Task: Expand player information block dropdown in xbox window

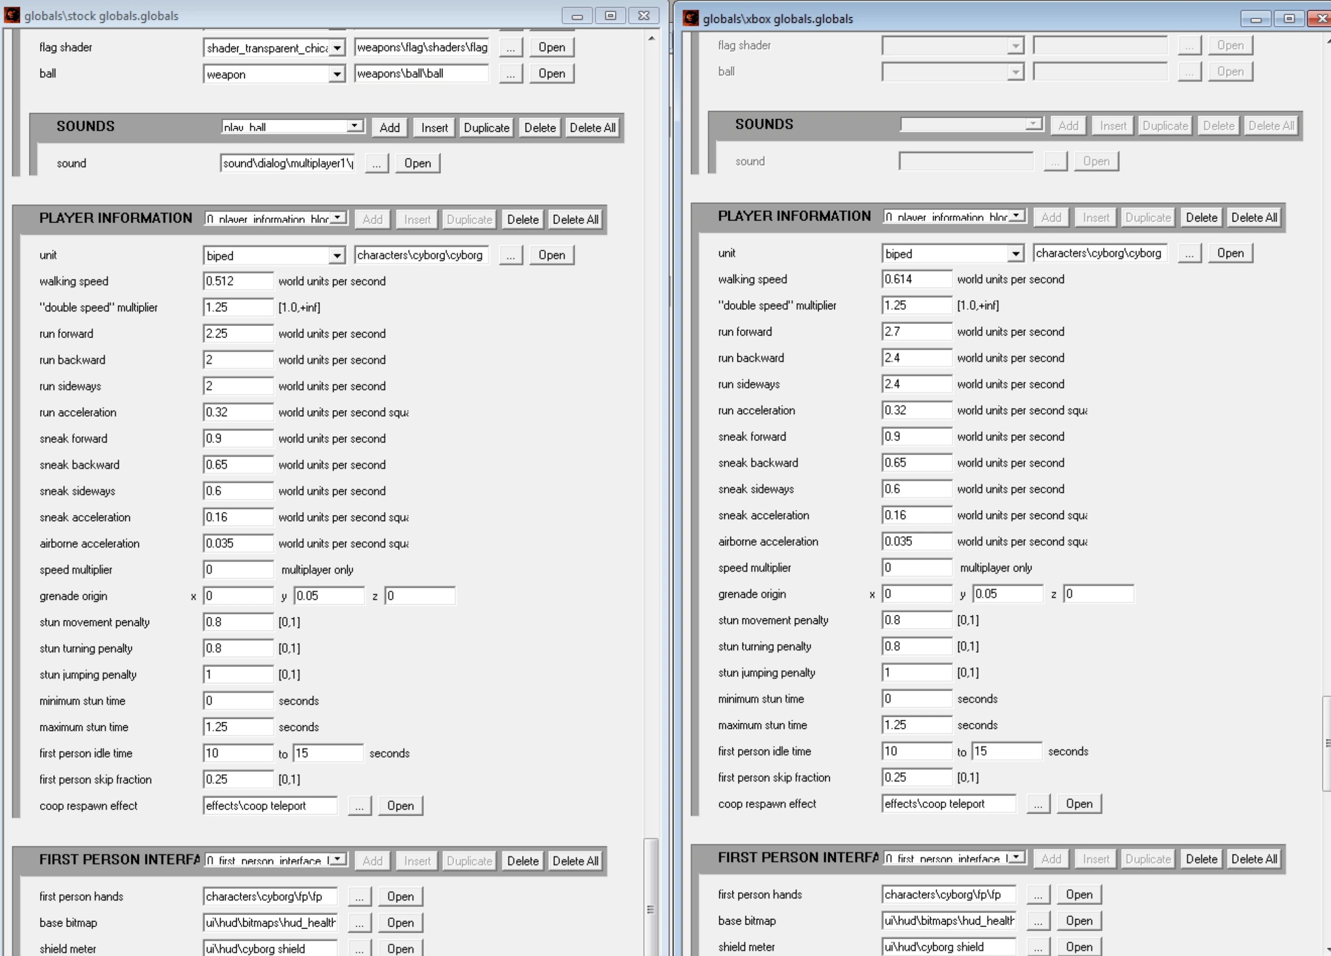Action: click(x=1017, y=216)
